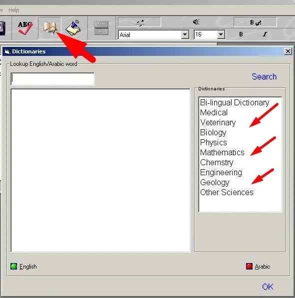This screenshot has height=298, width=295.
Task: Click the text-to-speech document icon
Action: point(73,28)
